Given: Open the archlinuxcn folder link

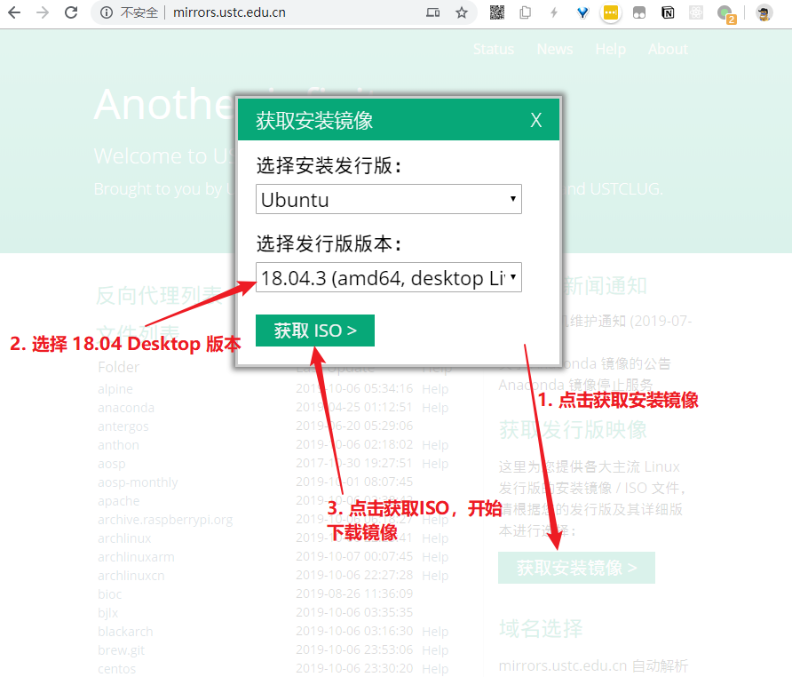Looking at the screenshot, I should coord(131,576).
